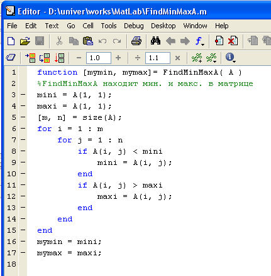Viewport: 271px width, 276px height.
Task: Click the Print icon
Action: 136,41
